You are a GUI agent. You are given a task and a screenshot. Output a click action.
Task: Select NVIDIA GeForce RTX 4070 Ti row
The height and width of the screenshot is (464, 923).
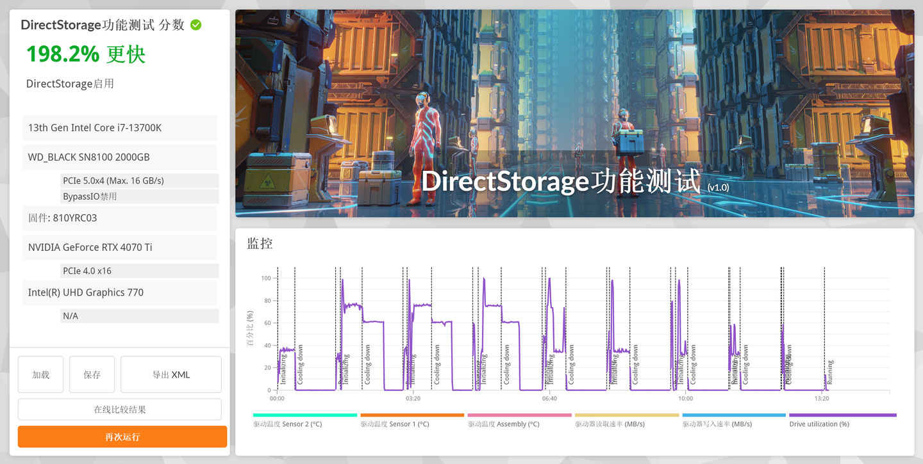pos(120,248)
